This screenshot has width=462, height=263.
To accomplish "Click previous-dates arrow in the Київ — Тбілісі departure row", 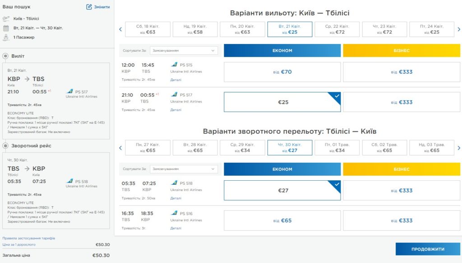I will tap(120, 29).
